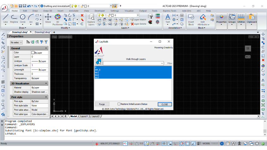Click the Save icon in quick access toolbar

coord(20,6)
